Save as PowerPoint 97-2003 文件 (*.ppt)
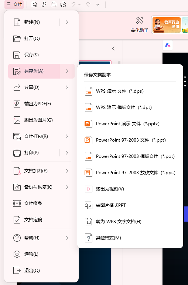 click(130, 140)
